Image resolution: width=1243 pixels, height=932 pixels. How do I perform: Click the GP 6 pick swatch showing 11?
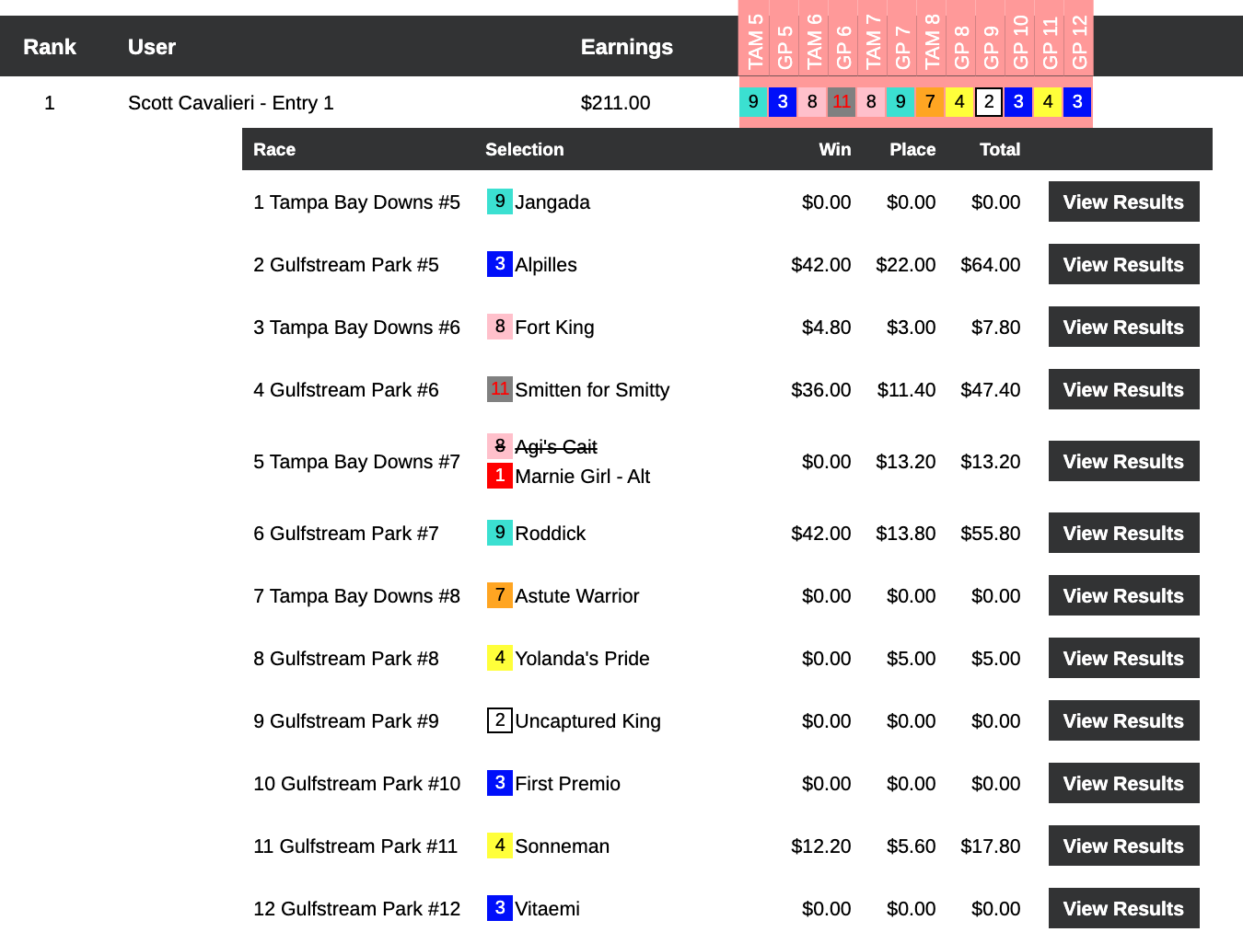[842, 102]
